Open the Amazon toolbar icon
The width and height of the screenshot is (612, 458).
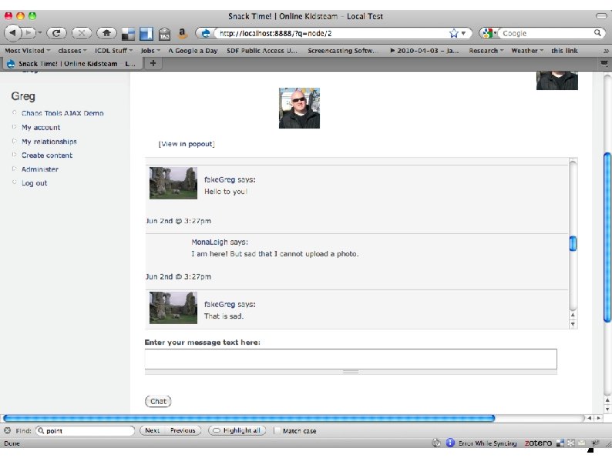pyautogui.click(x=182, y=34)
